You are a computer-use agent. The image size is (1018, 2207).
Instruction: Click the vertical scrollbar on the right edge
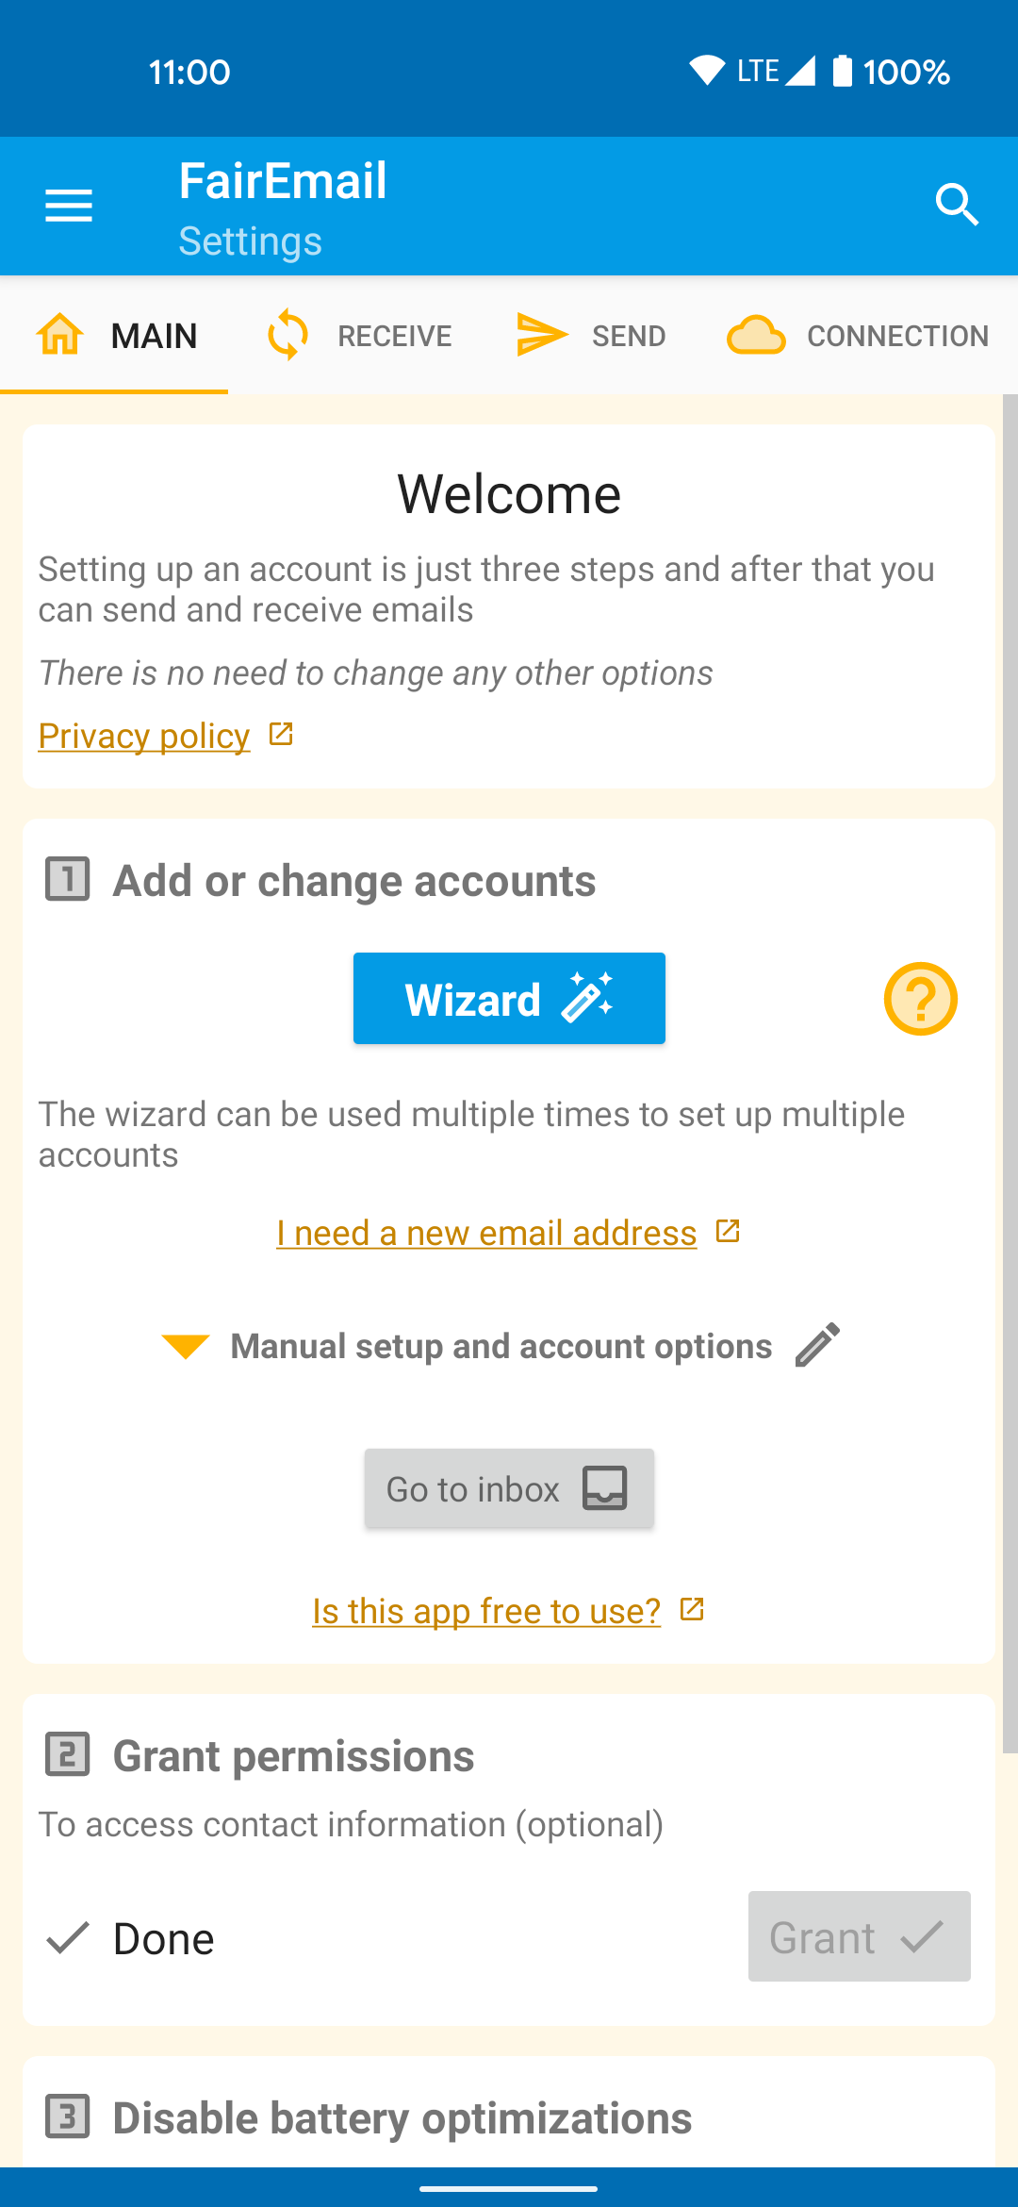pyautogui.click(x=1010, y=1073)
